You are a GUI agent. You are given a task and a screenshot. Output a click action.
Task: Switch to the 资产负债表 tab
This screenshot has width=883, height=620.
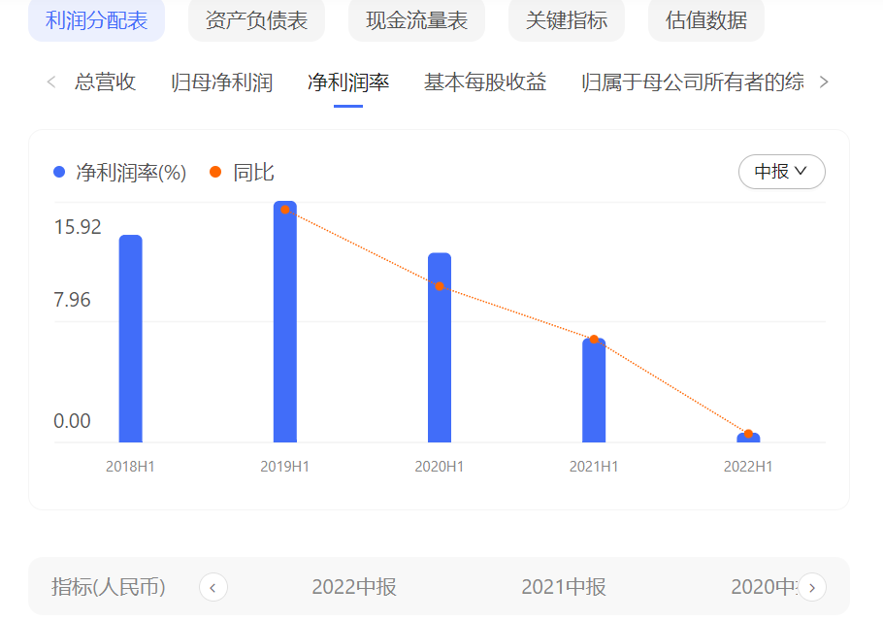pyautogui.click(x=256, y=19)
